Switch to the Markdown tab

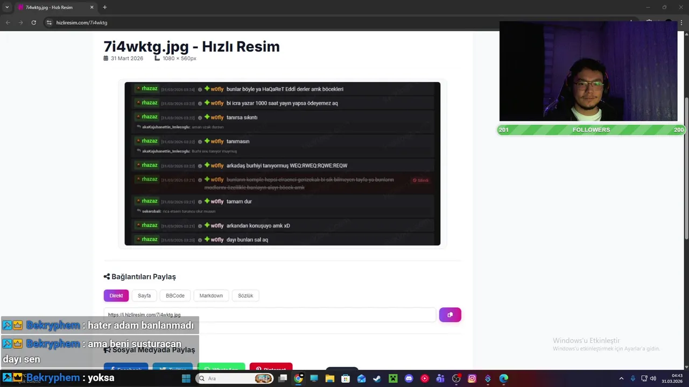coord(211,296)
